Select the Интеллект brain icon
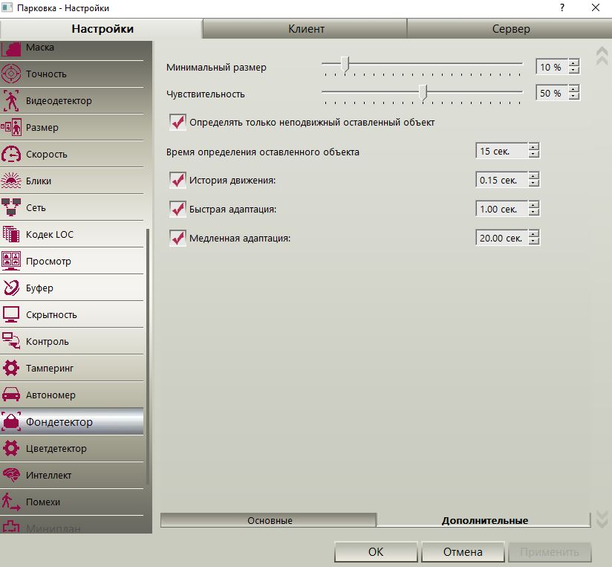The height and width of the screenshot is (567, 612). click(x=11, y=475)
